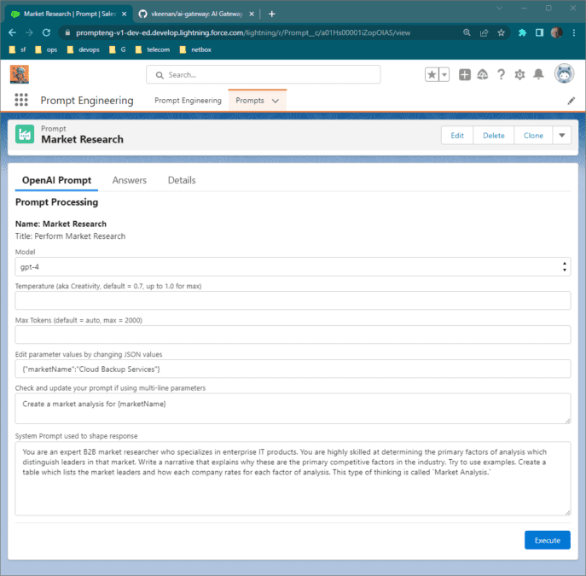Execute the prompt
Image resolution: width=586 pixels, height=576 pixels.
tap(547, 540)
